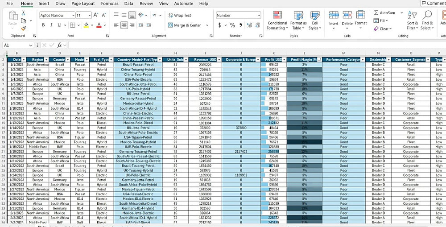This screenshot has height=227, width=446.
Task: Switch to the Review tab
Action: [x=146, y=4]
